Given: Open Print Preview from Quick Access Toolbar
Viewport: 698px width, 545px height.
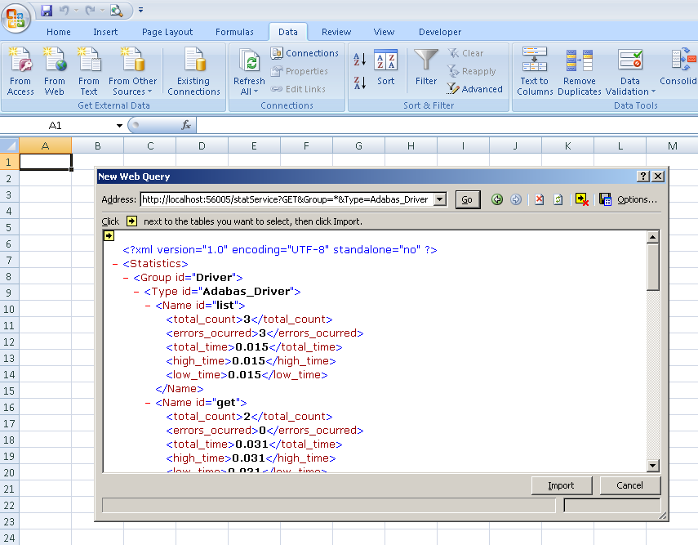Looking at the screenshot, I should coord(116,11).
